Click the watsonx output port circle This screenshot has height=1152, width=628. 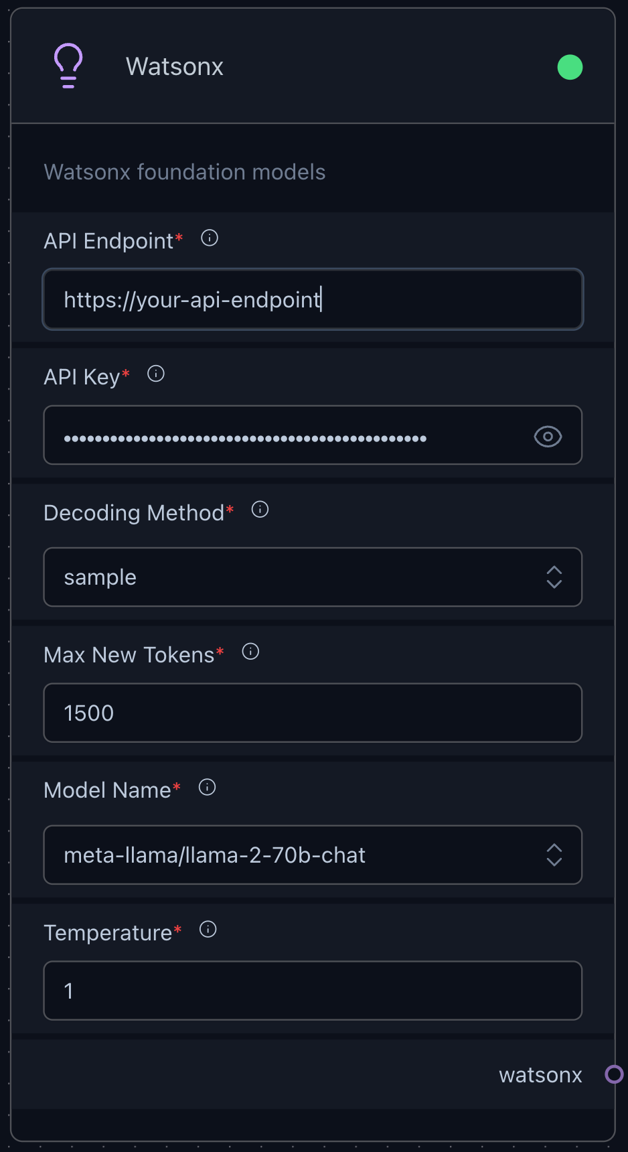[x=615, y=1074]
